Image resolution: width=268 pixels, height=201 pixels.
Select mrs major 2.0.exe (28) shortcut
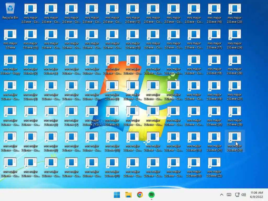pos(234,116)
